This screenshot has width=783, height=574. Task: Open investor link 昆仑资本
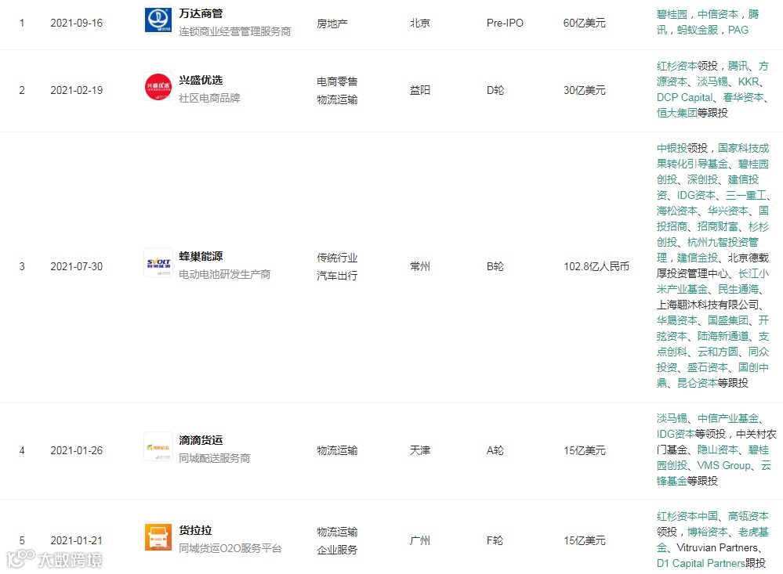pos(697,383)
